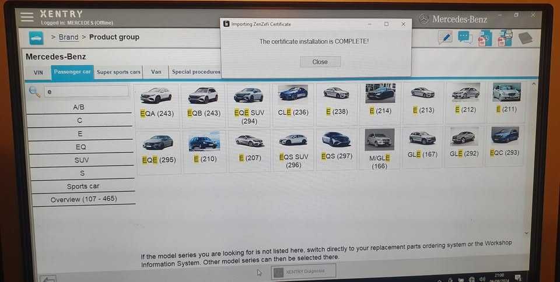Select the EQE (295) model
Image resolution: width=560 pixels, height=282 pixels.
158,152
